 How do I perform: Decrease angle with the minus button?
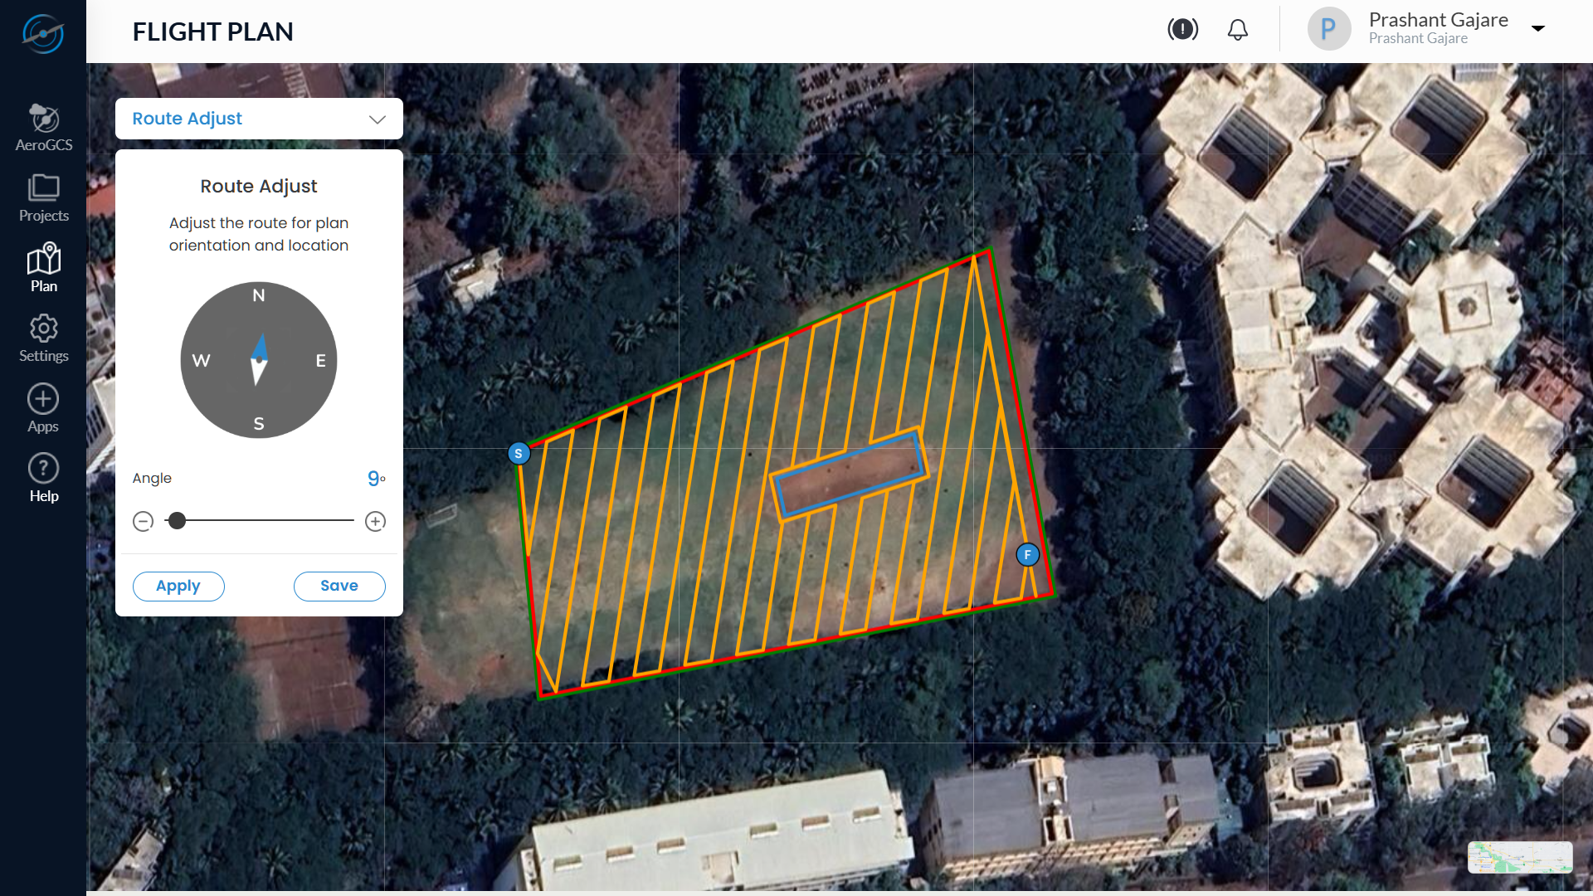click(143, 522)
